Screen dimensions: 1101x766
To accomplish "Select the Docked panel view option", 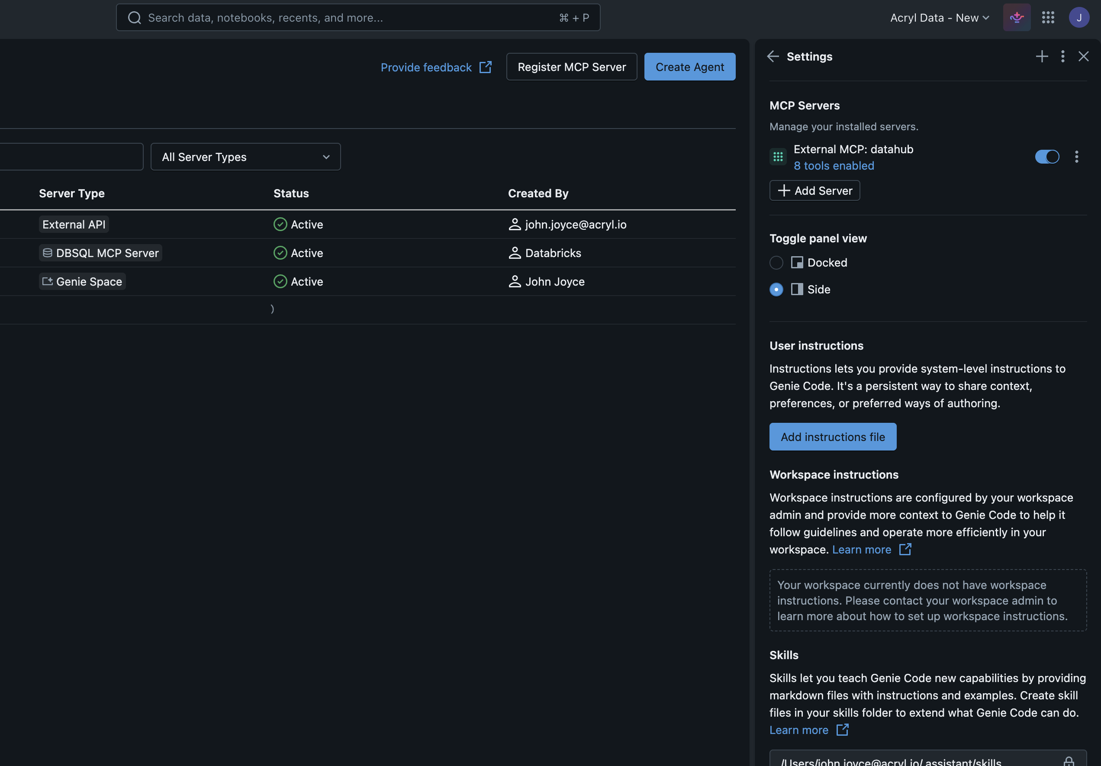I will [x=776, y=262].
